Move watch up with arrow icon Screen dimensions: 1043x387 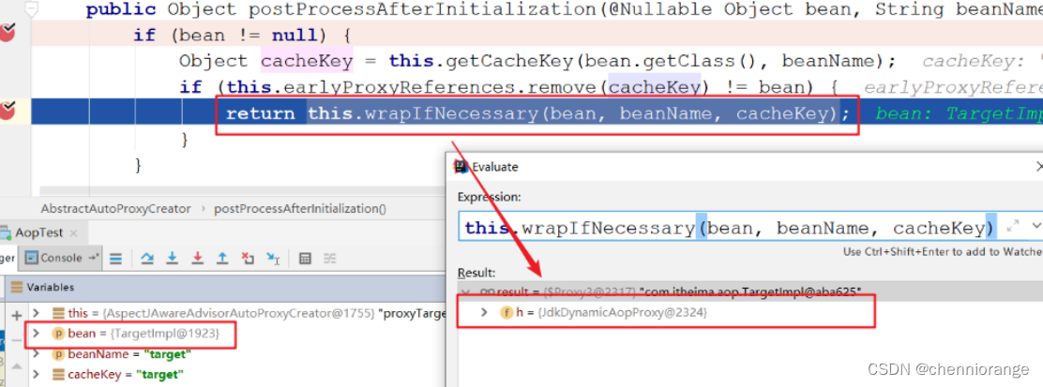point(17,366)
